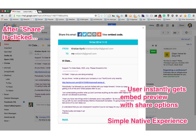This screenshot has height=139, width=196.
Task: Open email in new window icon
Action: (156, 46)
